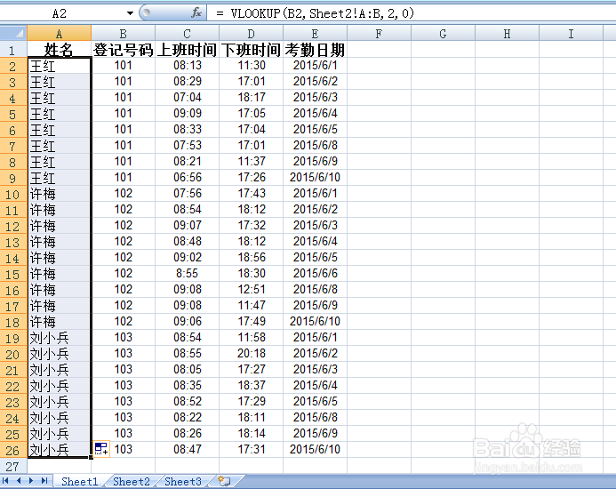
Task: Switch to the Sheet3 tab
Action: tap(183, 481)
